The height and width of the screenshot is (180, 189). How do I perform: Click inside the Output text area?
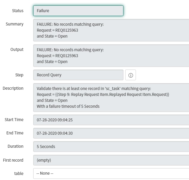pos(111,56)
